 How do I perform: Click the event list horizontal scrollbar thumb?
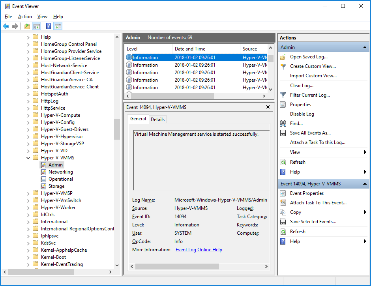coord(172,96)
